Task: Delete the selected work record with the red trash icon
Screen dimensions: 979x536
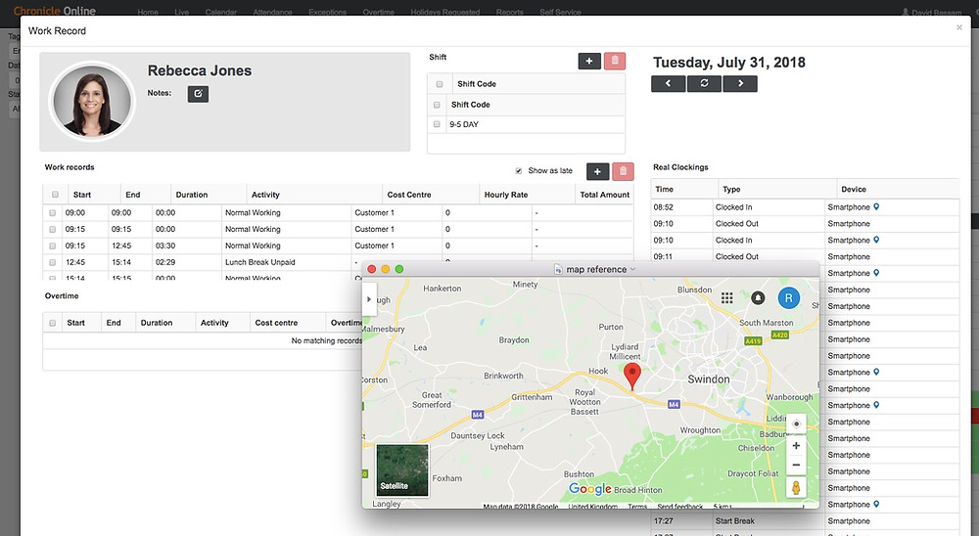Action: pos(623,171)
